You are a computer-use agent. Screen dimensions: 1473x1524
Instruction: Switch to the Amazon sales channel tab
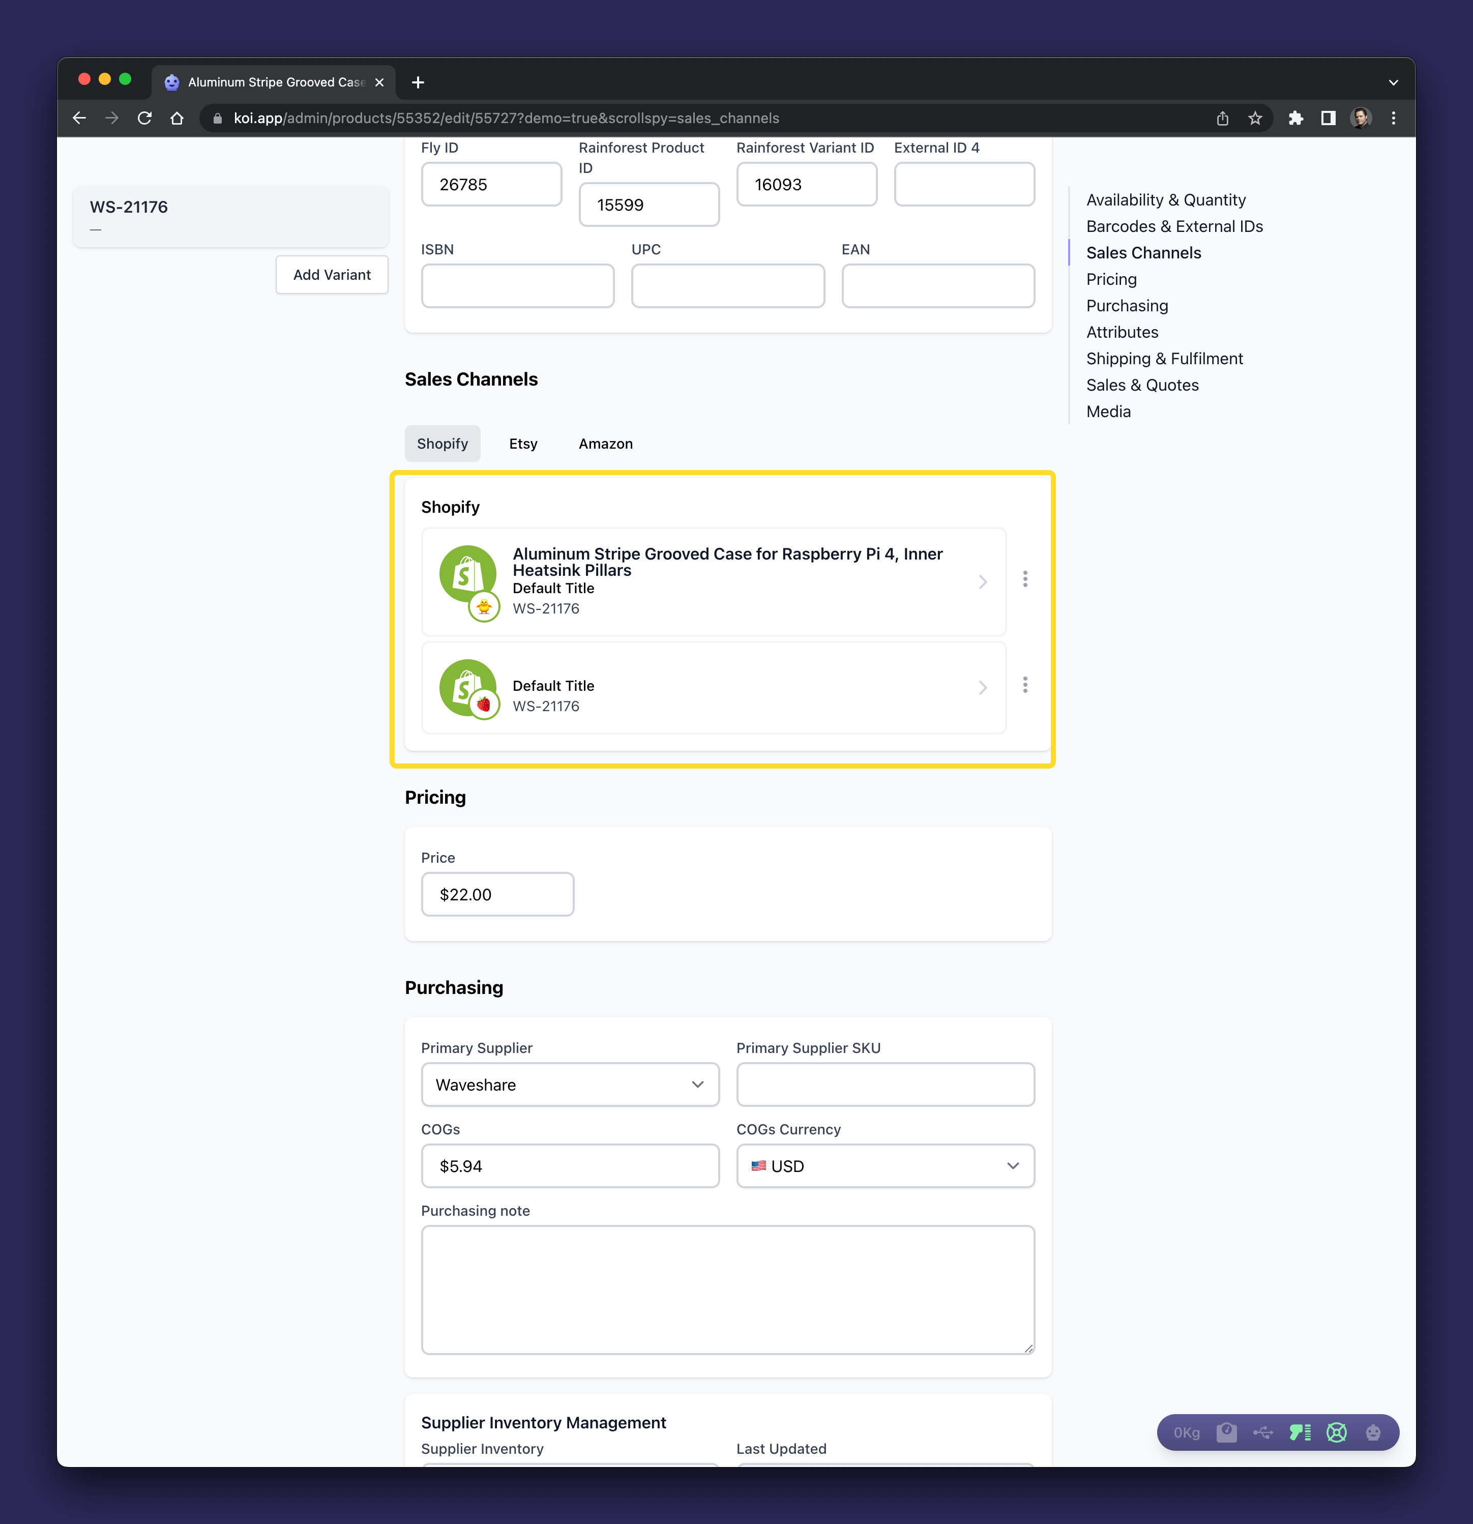pyautogui.click(x=605, y=443)
